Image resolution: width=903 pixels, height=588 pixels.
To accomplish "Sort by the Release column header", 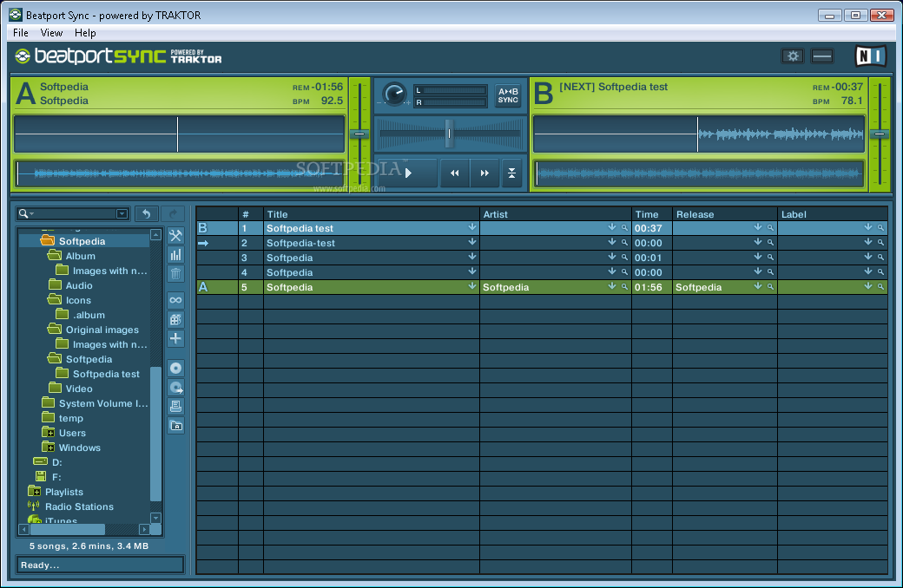I will (x=724, y=214).
